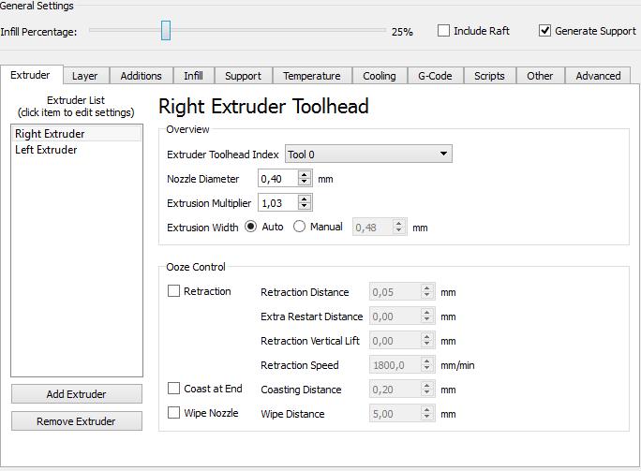Increase Nozzle Diameter with up arrow
This screenshot has width=641, height=471.
(x=304, y=174)
